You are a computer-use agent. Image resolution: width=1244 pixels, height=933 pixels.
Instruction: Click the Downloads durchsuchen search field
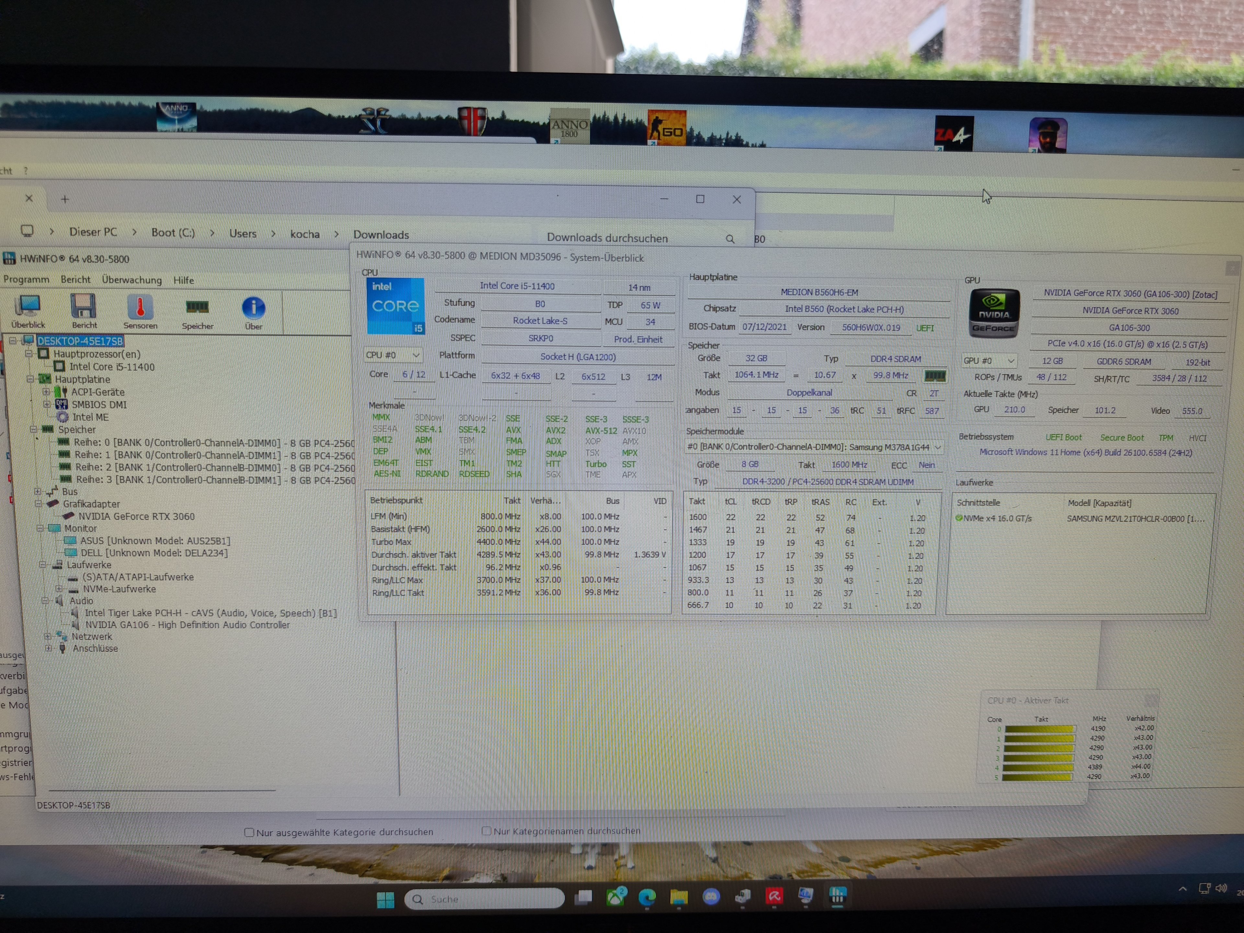tap(607, 238)
